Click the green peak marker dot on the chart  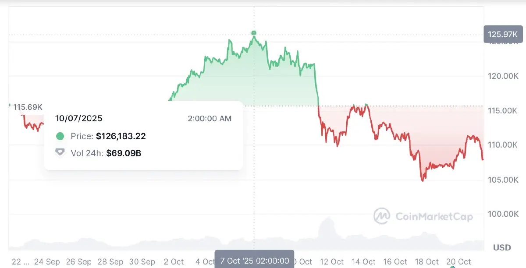pyautogui.click(x=254, y=33)
